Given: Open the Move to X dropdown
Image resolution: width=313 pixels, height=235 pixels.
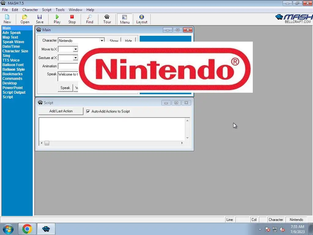Looking at the screenshot, I should coord(75,49).
